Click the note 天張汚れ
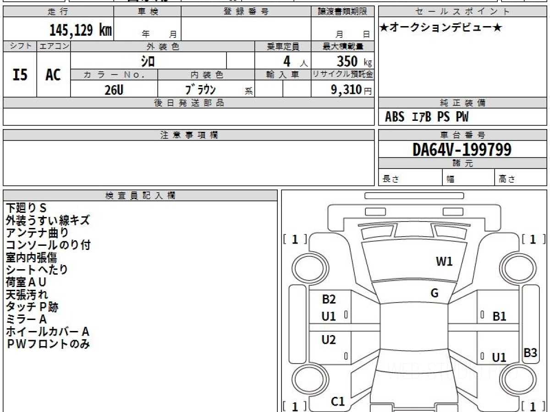The height and width of the screenshot is (412, 550). click(27, 294)
